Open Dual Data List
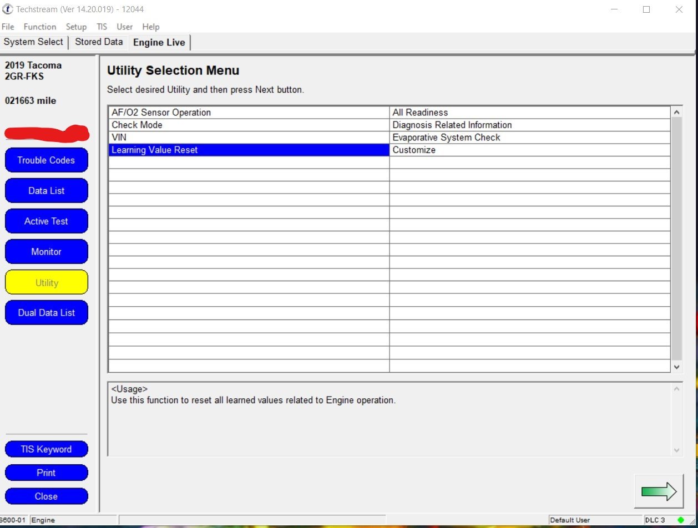This screenshot has width=698, height=528. click(x=46, y=313)
